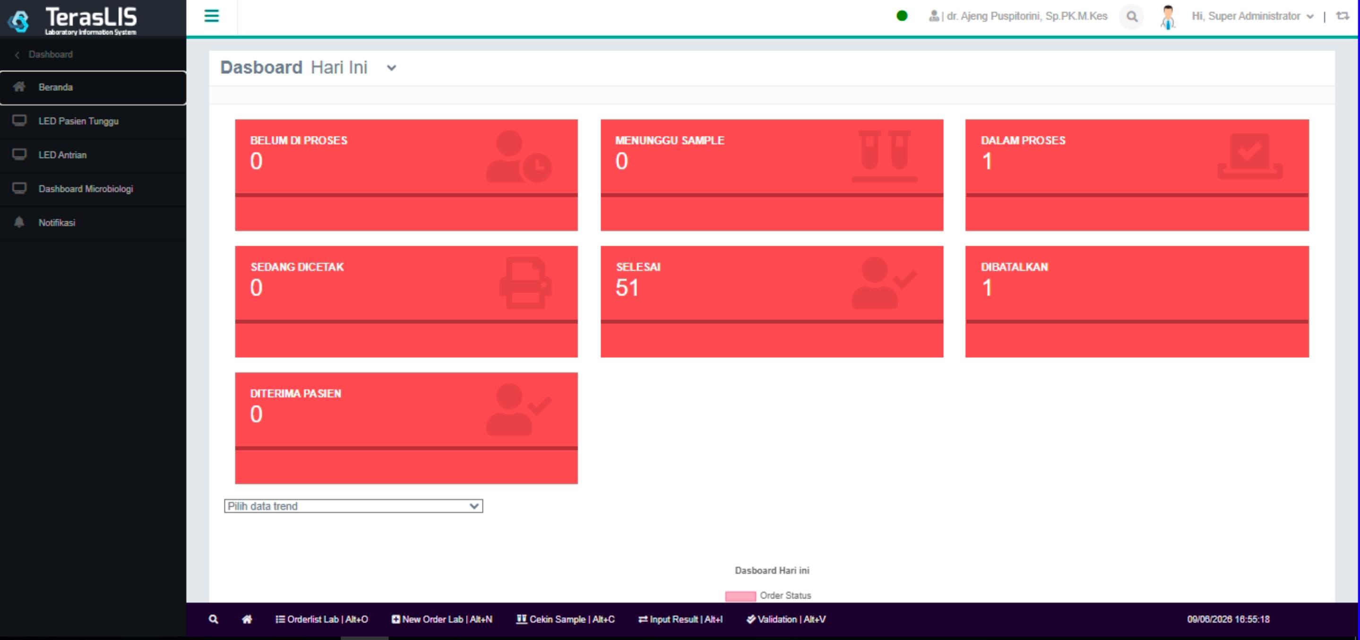1360x640 pixels.
Task: Click the LED Antrian monitor icon
Action: (19, 154)
